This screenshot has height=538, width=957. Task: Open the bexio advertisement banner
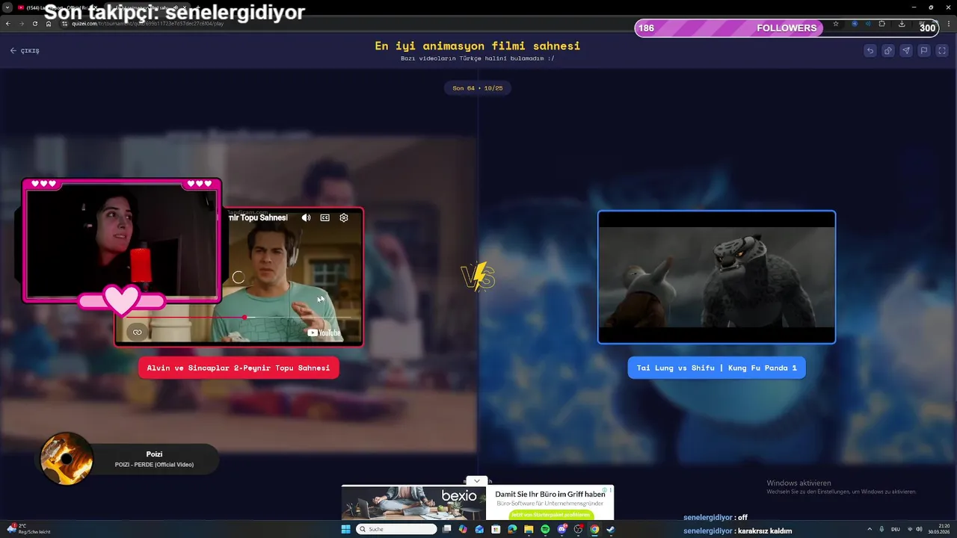tap(477, 503)
